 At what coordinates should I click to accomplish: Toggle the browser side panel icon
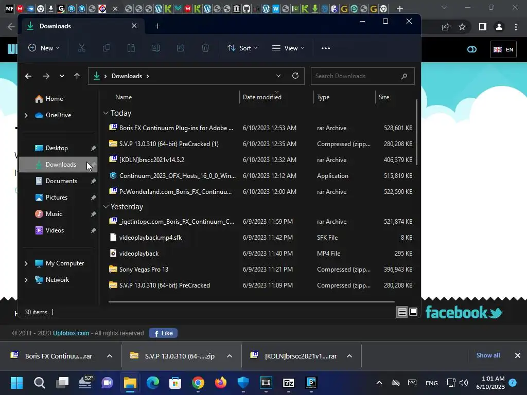click(483, 27)
